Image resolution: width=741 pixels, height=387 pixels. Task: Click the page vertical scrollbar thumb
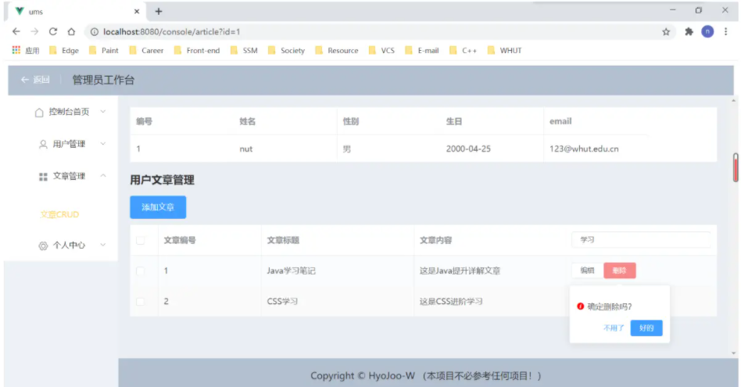pos(736,167)
